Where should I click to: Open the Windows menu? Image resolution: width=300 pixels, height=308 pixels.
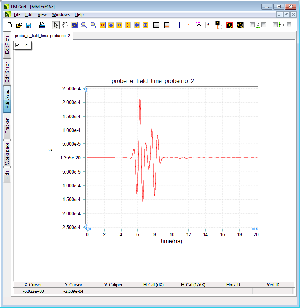click(x=61, y=14)
